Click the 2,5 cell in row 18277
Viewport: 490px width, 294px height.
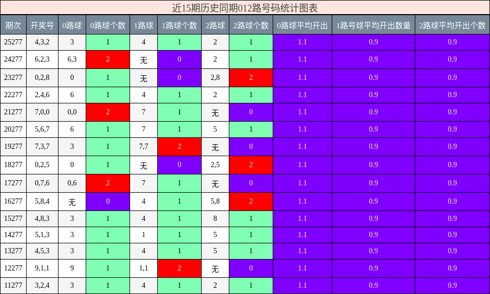pos(215,164)
